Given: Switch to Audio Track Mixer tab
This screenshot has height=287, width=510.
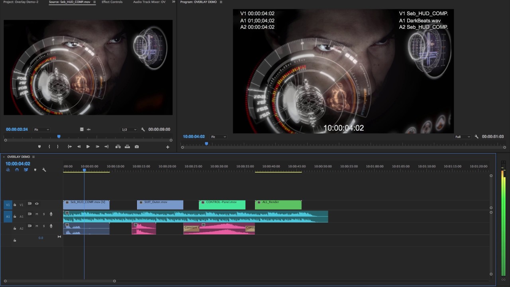Looking at the screenshot, I should [x=149, y=2].
